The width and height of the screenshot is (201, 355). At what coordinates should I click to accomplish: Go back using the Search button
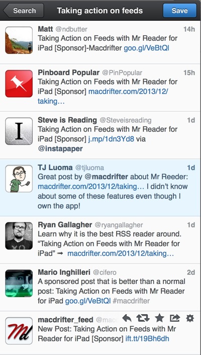coord(24,11)
